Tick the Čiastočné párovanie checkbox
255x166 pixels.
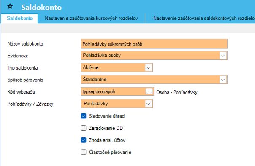84,152
